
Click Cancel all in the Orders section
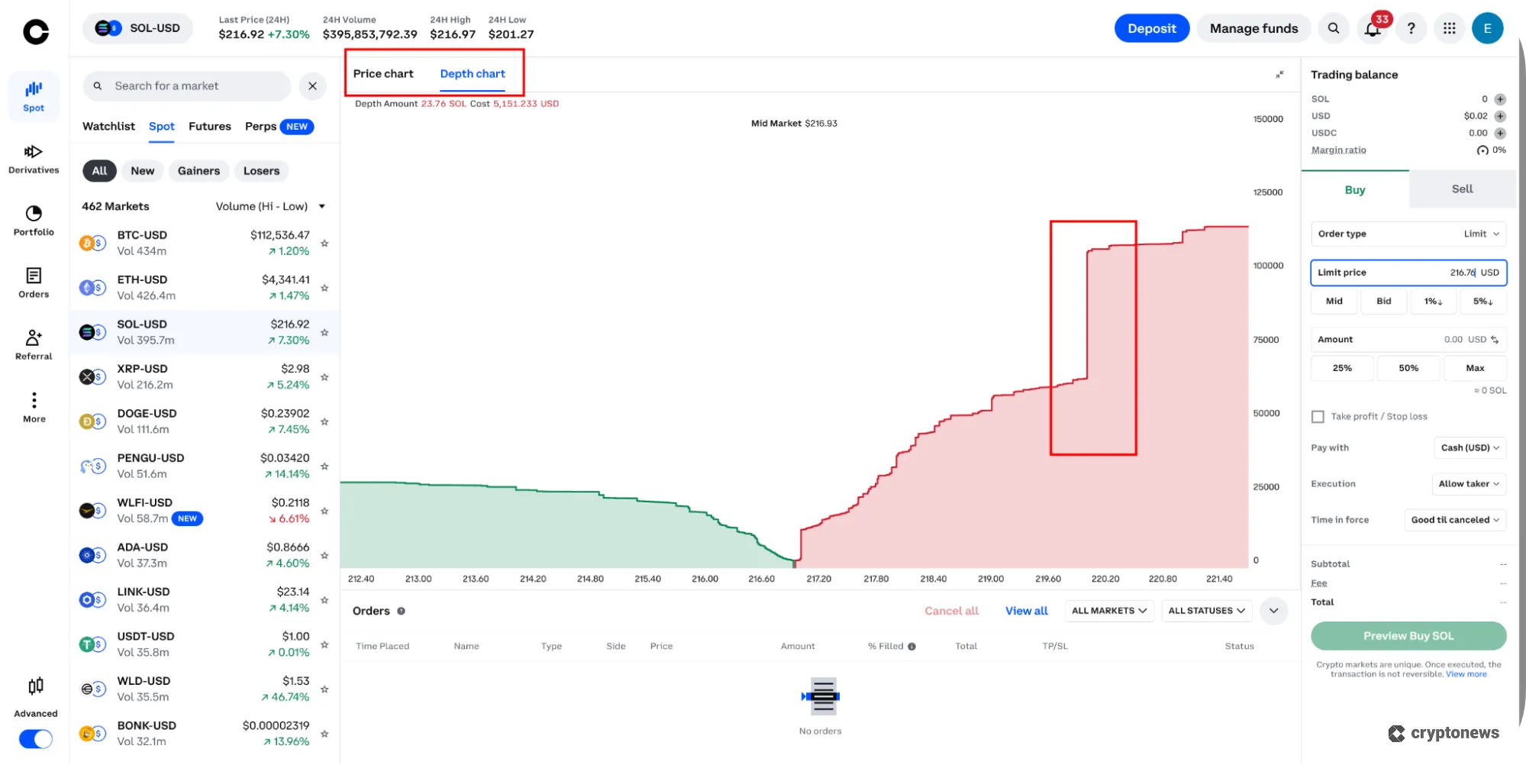click(951, 611)
